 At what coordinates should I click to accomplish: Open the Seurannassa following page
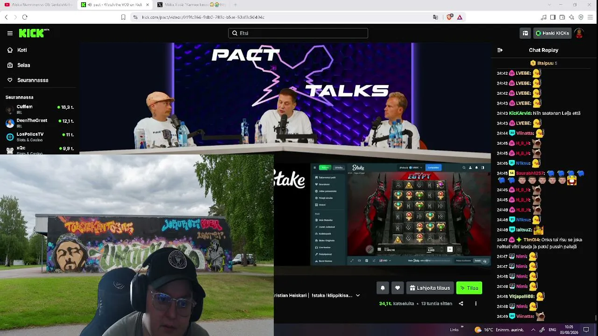coord(33,80)
